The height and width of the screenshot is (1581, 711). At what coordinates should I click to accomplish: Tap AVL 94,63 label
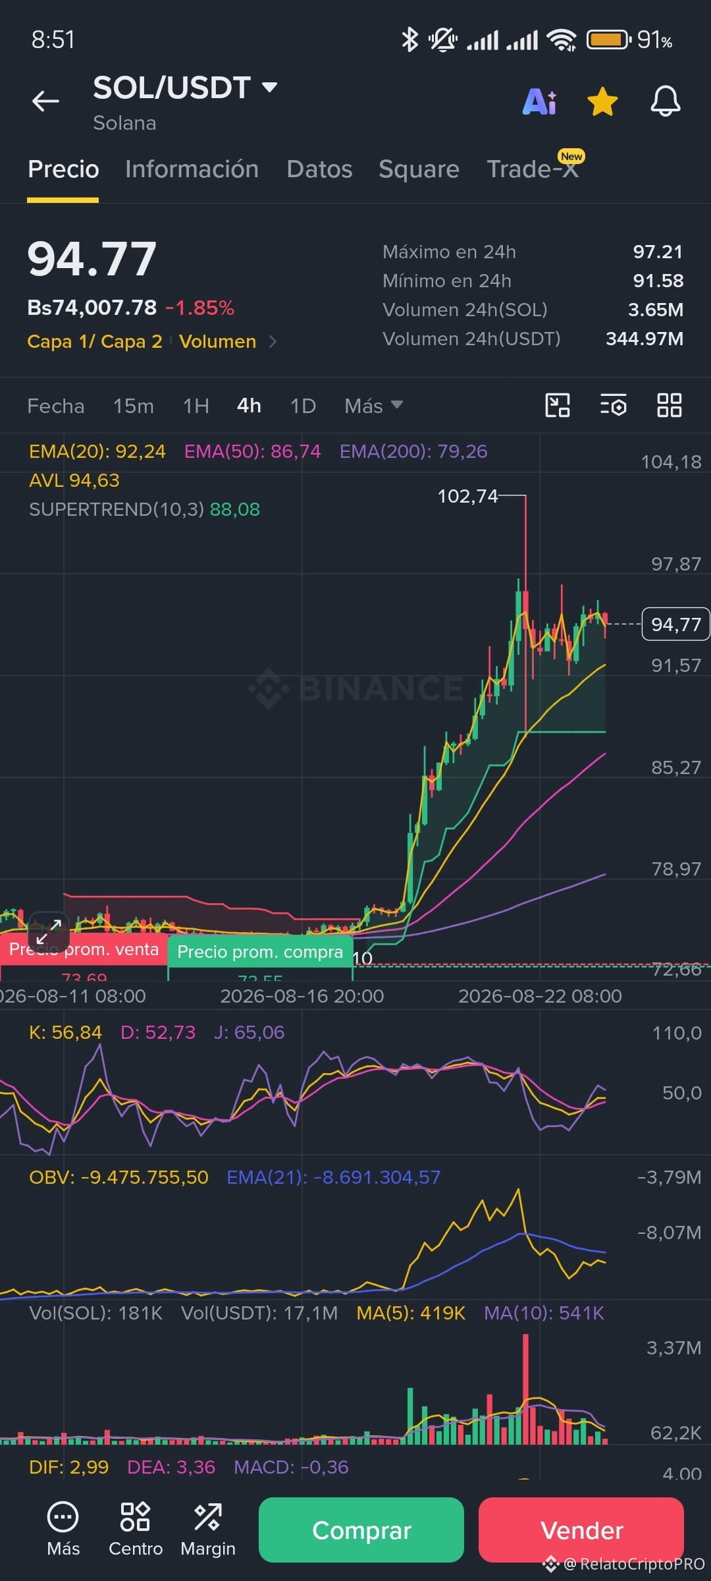[x=74, y=480]
